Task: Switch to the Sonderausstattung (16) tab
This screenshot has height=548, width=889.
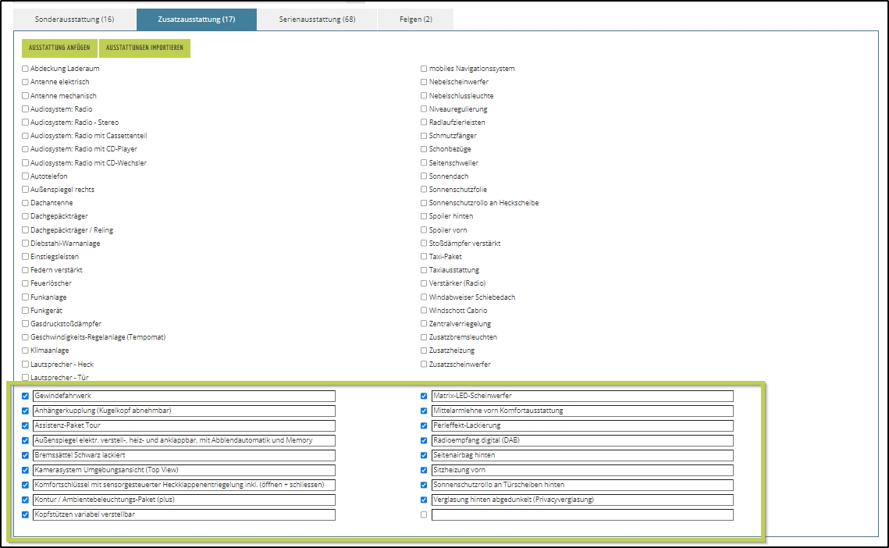Action: [74, 19]
